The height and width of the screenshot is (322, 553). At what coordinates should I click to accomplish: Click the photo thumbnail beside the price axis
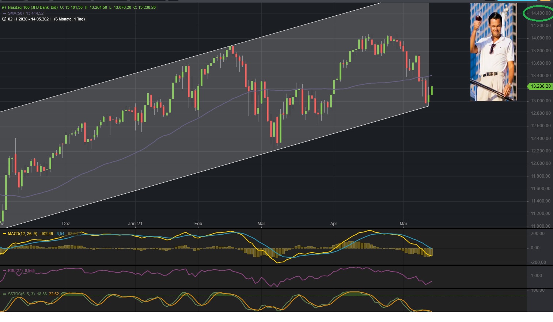click(493, 51)
